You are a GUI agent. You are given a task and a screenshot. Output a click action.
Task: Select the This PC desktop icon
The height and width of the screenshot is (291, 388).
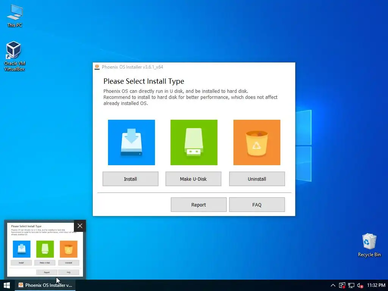(15, 16)
